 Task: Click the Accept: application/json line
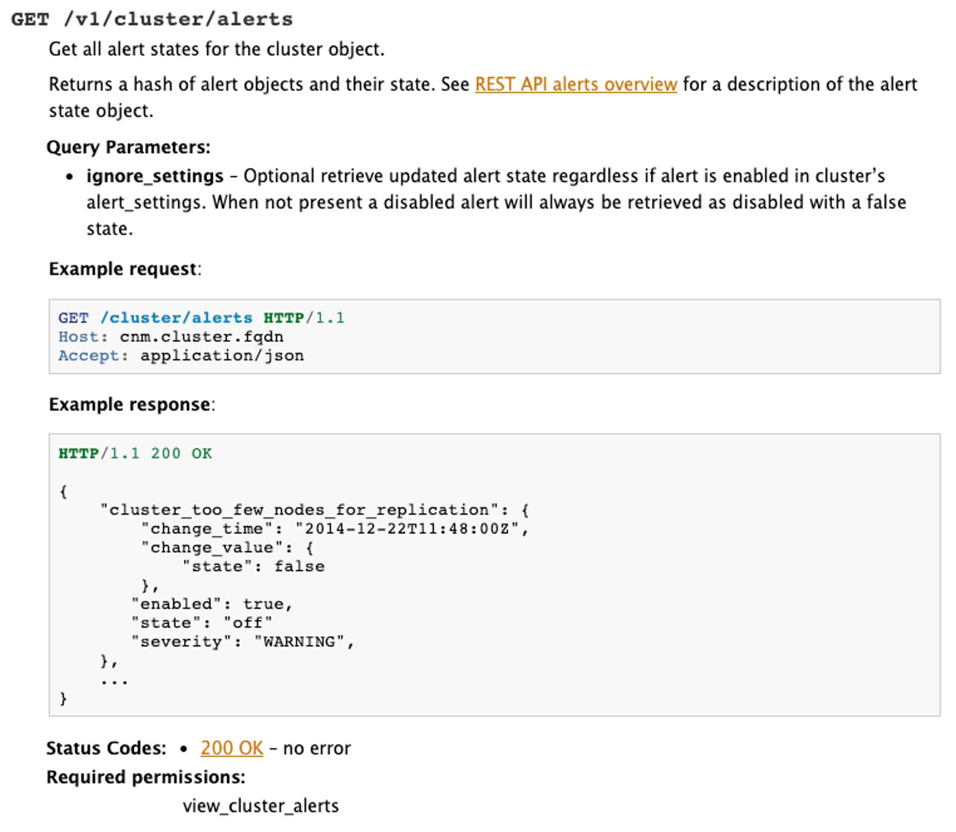coord(181,356)
